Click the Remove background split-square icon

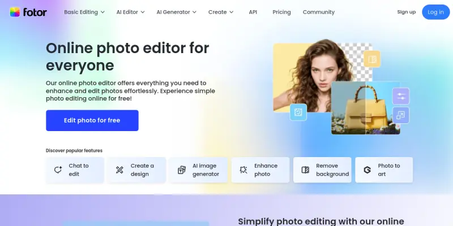(305, 170)
